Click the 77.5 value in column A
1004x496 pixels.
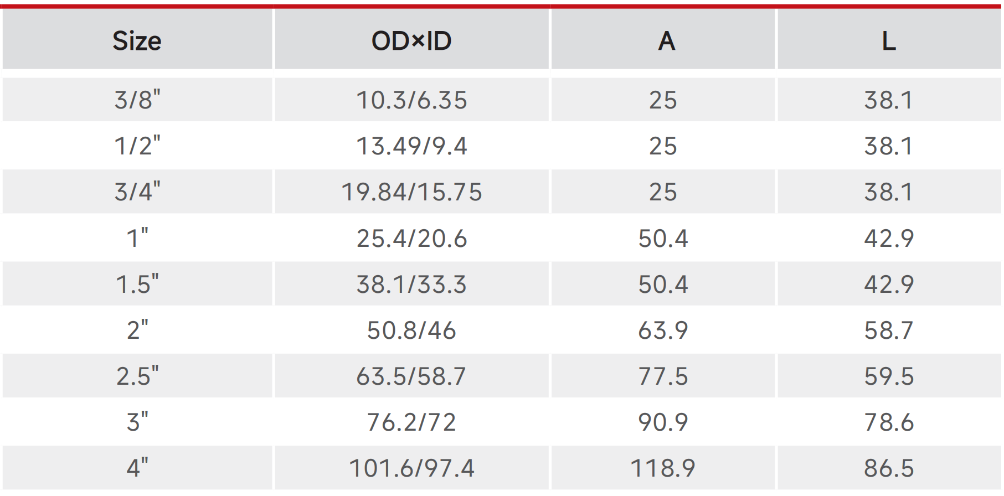point(663,376)
